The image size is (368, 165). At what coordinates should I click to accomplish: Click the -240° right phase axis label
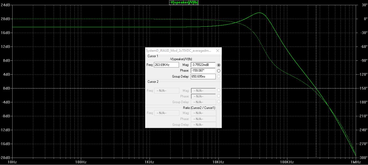[x=363, y=130]
